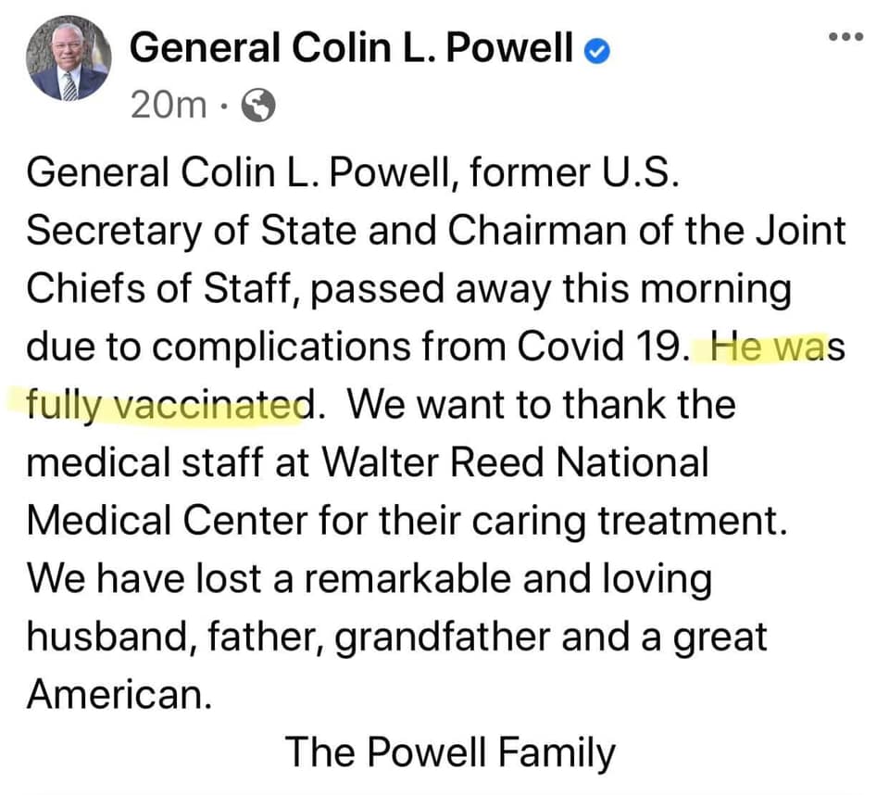This screenshot has width=889, height=795.
Task: Click the blue verified badge
Action: click(597, 51)
